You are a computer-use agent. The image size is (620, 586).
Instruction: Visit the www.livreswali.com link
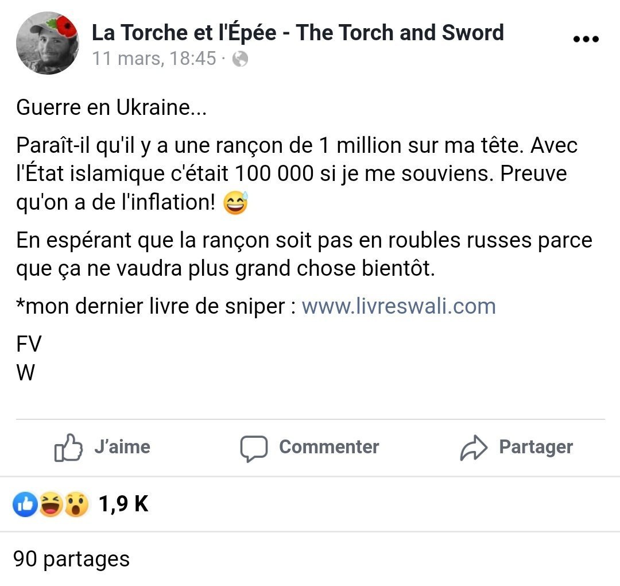pyautogui.click(x=398, y=306)
